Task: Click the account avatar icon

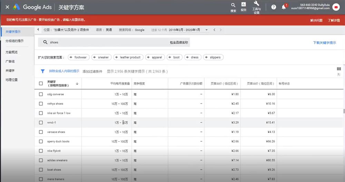Action: tap(336, 7)
